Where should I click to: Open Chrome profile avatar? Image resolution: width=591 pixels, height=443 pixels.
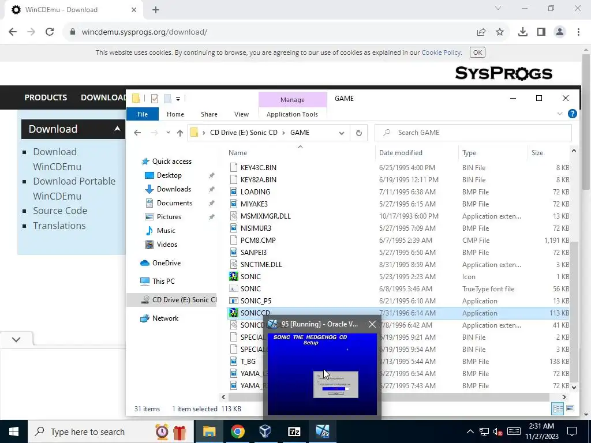[x=560, y=32]
